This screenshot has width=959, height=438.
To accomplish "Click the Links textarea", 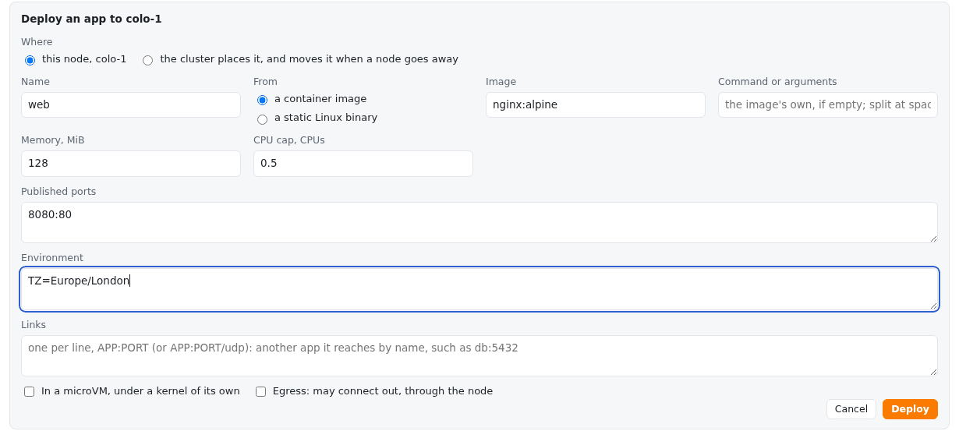I will point(479,356).
